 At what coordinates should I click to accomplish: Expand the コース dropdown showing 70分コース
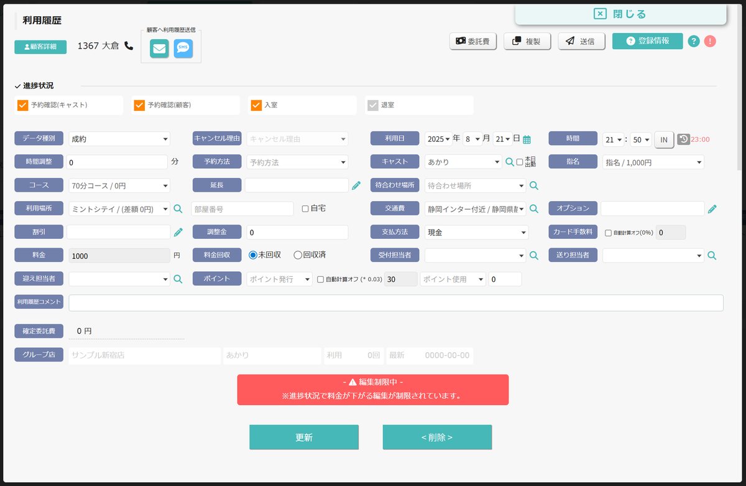[x=118, y=185]
